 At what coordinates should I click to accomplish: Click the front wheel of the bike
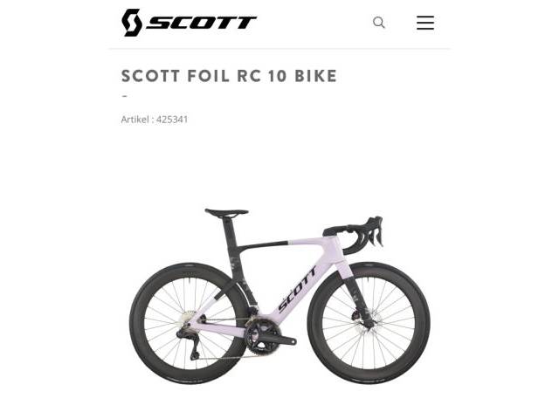[369, 323]
